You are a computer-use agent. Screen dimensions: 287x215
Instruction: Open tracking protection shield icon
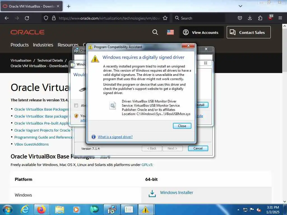tap(46, 18)
